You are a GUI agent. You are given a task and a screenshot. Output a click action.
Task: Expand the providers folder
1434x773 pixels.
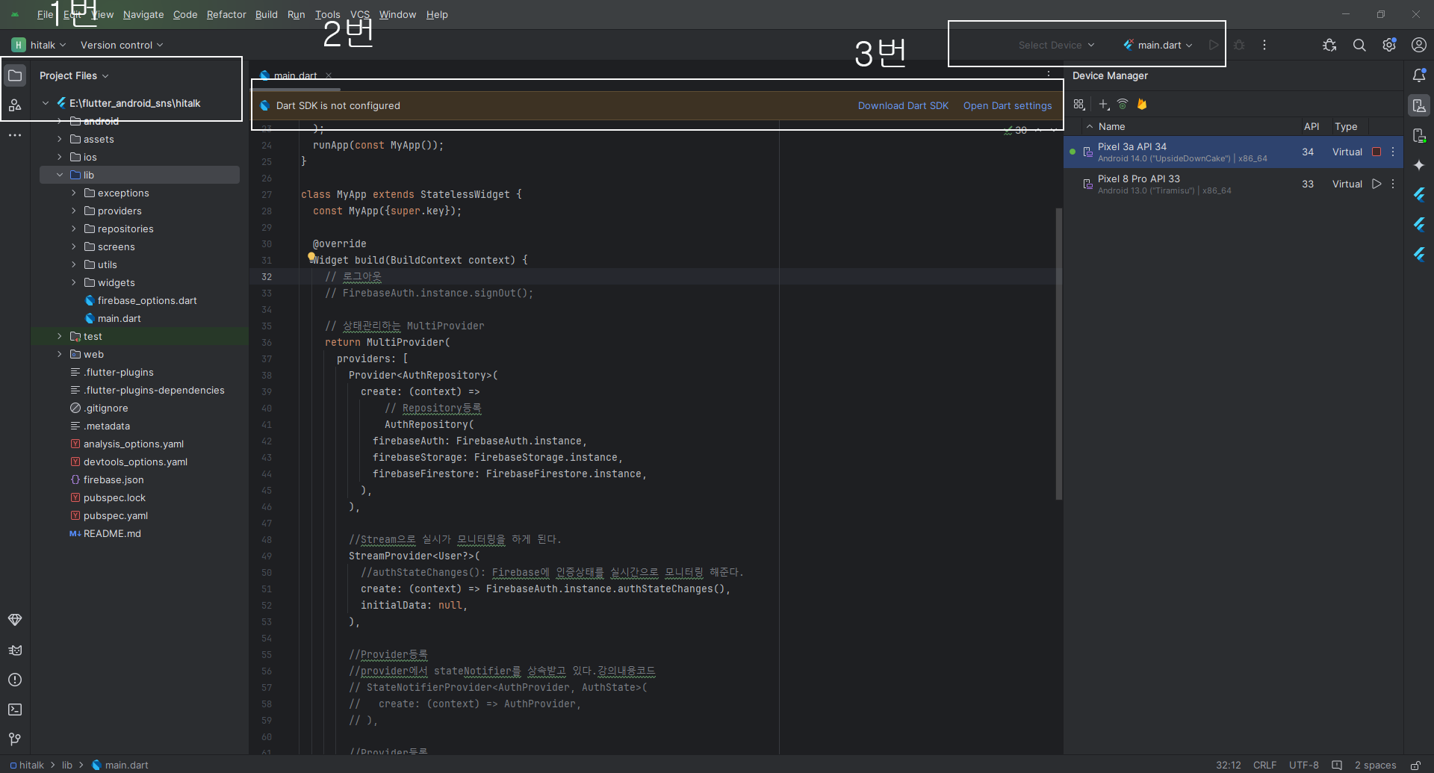click(74, 211)
